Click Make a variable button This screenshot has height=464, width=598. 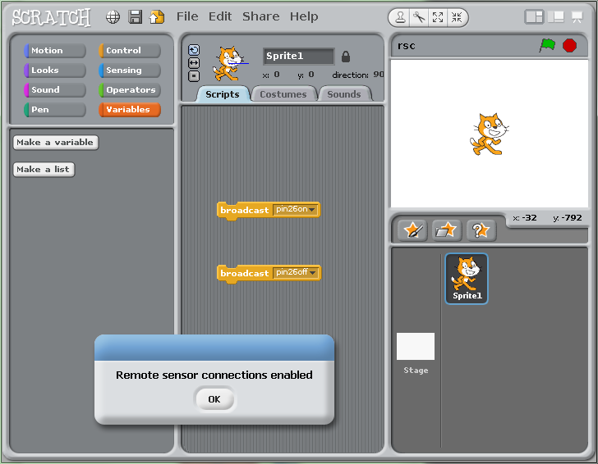[56, 143]
